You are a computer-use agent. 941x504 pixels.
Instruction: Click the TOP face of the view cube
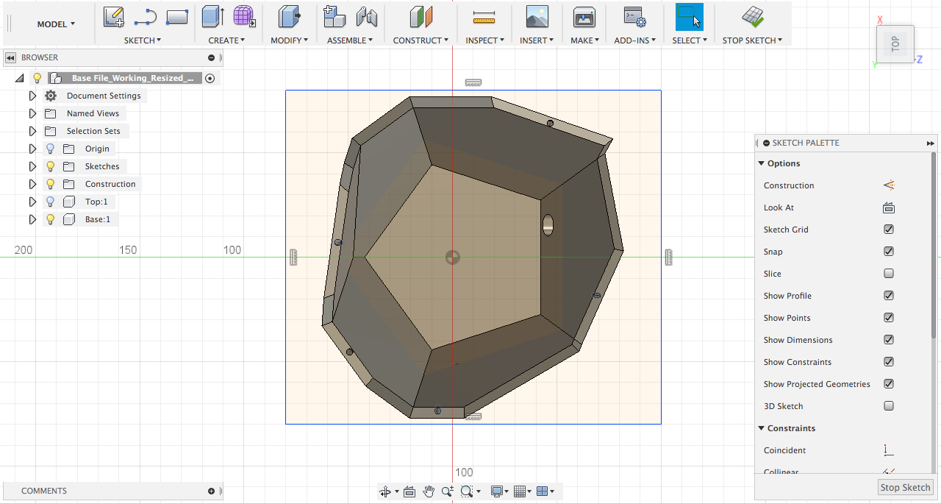pyautogui.click(x=895, y=44)
